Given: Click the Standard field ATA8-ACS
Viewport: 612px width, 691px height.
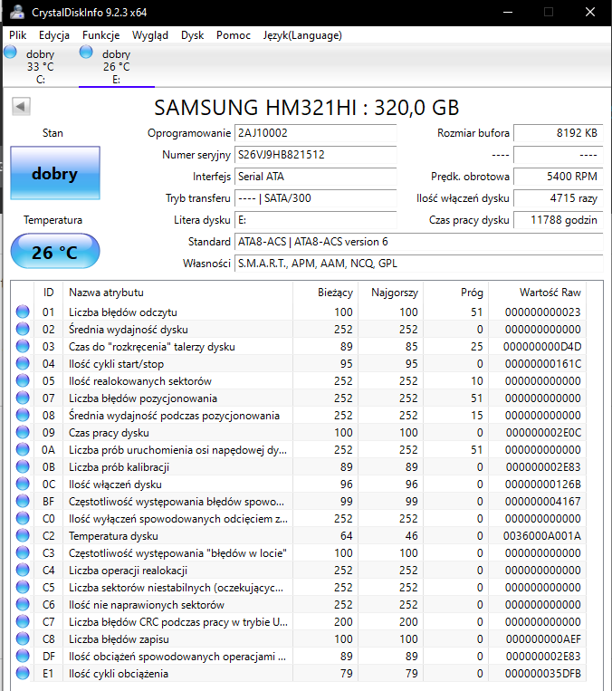Looking at the screenshot, I should [x=418, y=242].
